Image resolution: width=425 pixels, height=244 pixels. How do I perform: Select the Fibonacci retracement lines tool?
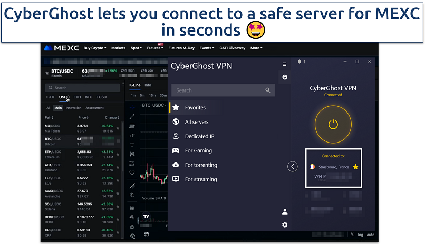pos(132,126)
